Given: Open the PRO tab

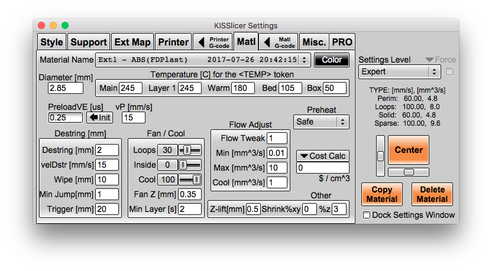Looking at the screenshot, I should (342, 43).
